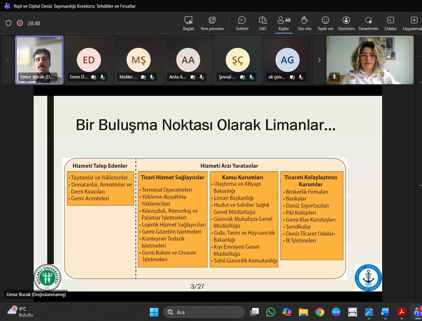
Task: Toggle microphone icon on Emre D. tile
Action: (x=102, y=77)
